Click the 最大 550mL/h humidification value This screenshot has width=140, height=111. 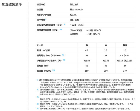point(77,10)
